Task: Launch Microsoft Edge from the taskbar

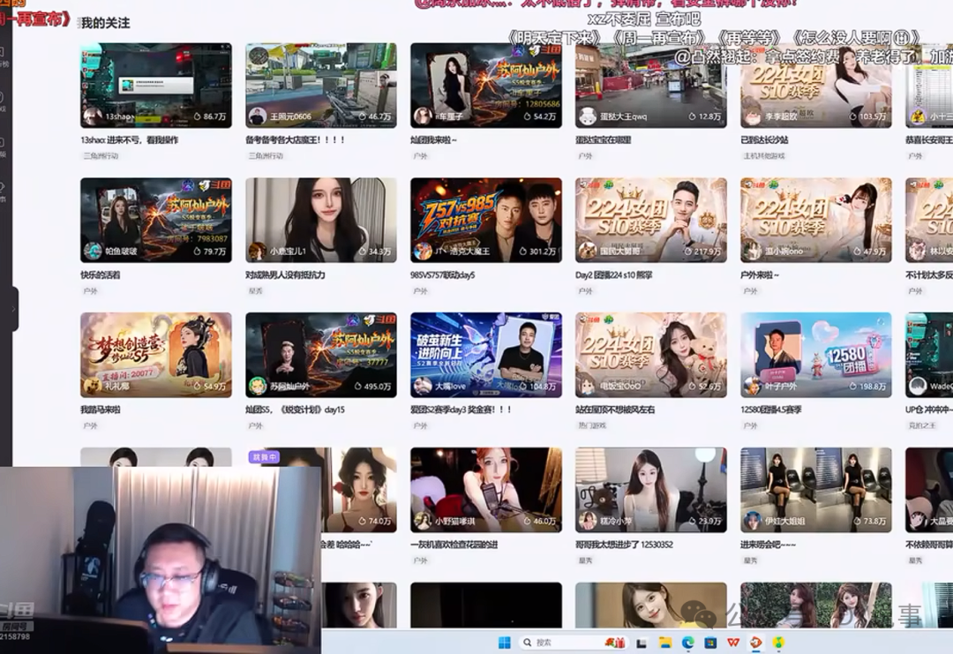Action: 687,643
